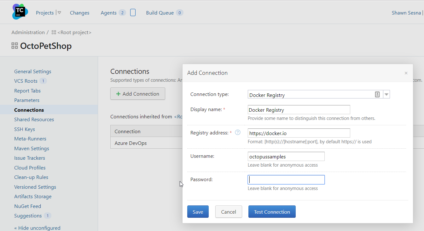Select VCS Roots in the sidebar
This screenshot has height=231, width=424.
(x=26, y=81)
